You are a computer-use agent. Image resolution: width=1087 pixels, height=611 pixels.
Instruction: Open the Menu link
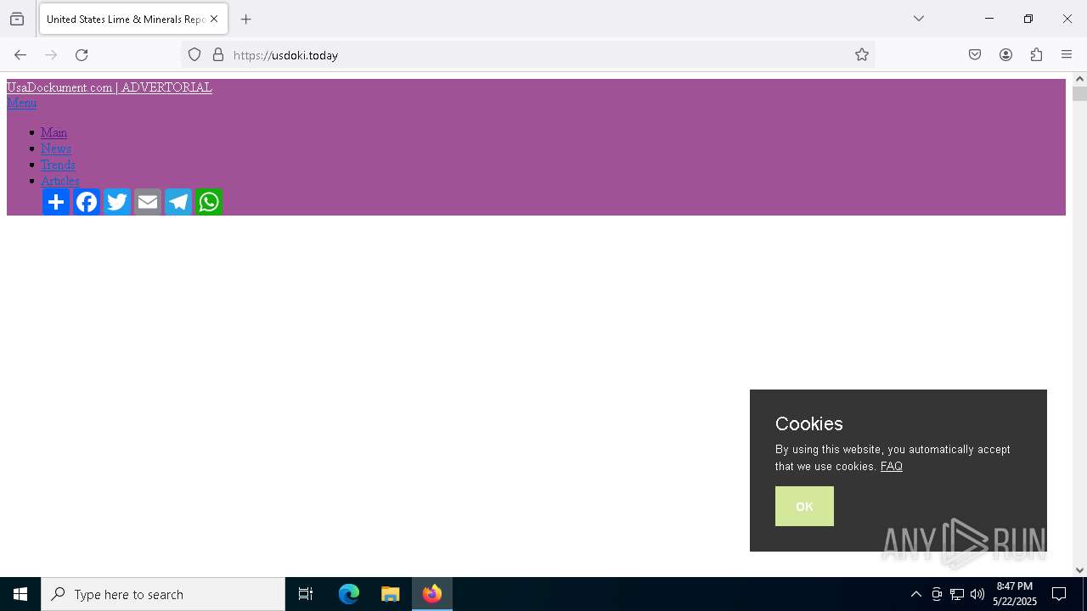(21, 103)
